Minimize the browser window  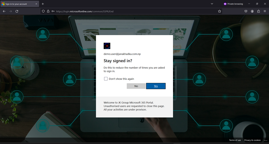pos(249,4)
